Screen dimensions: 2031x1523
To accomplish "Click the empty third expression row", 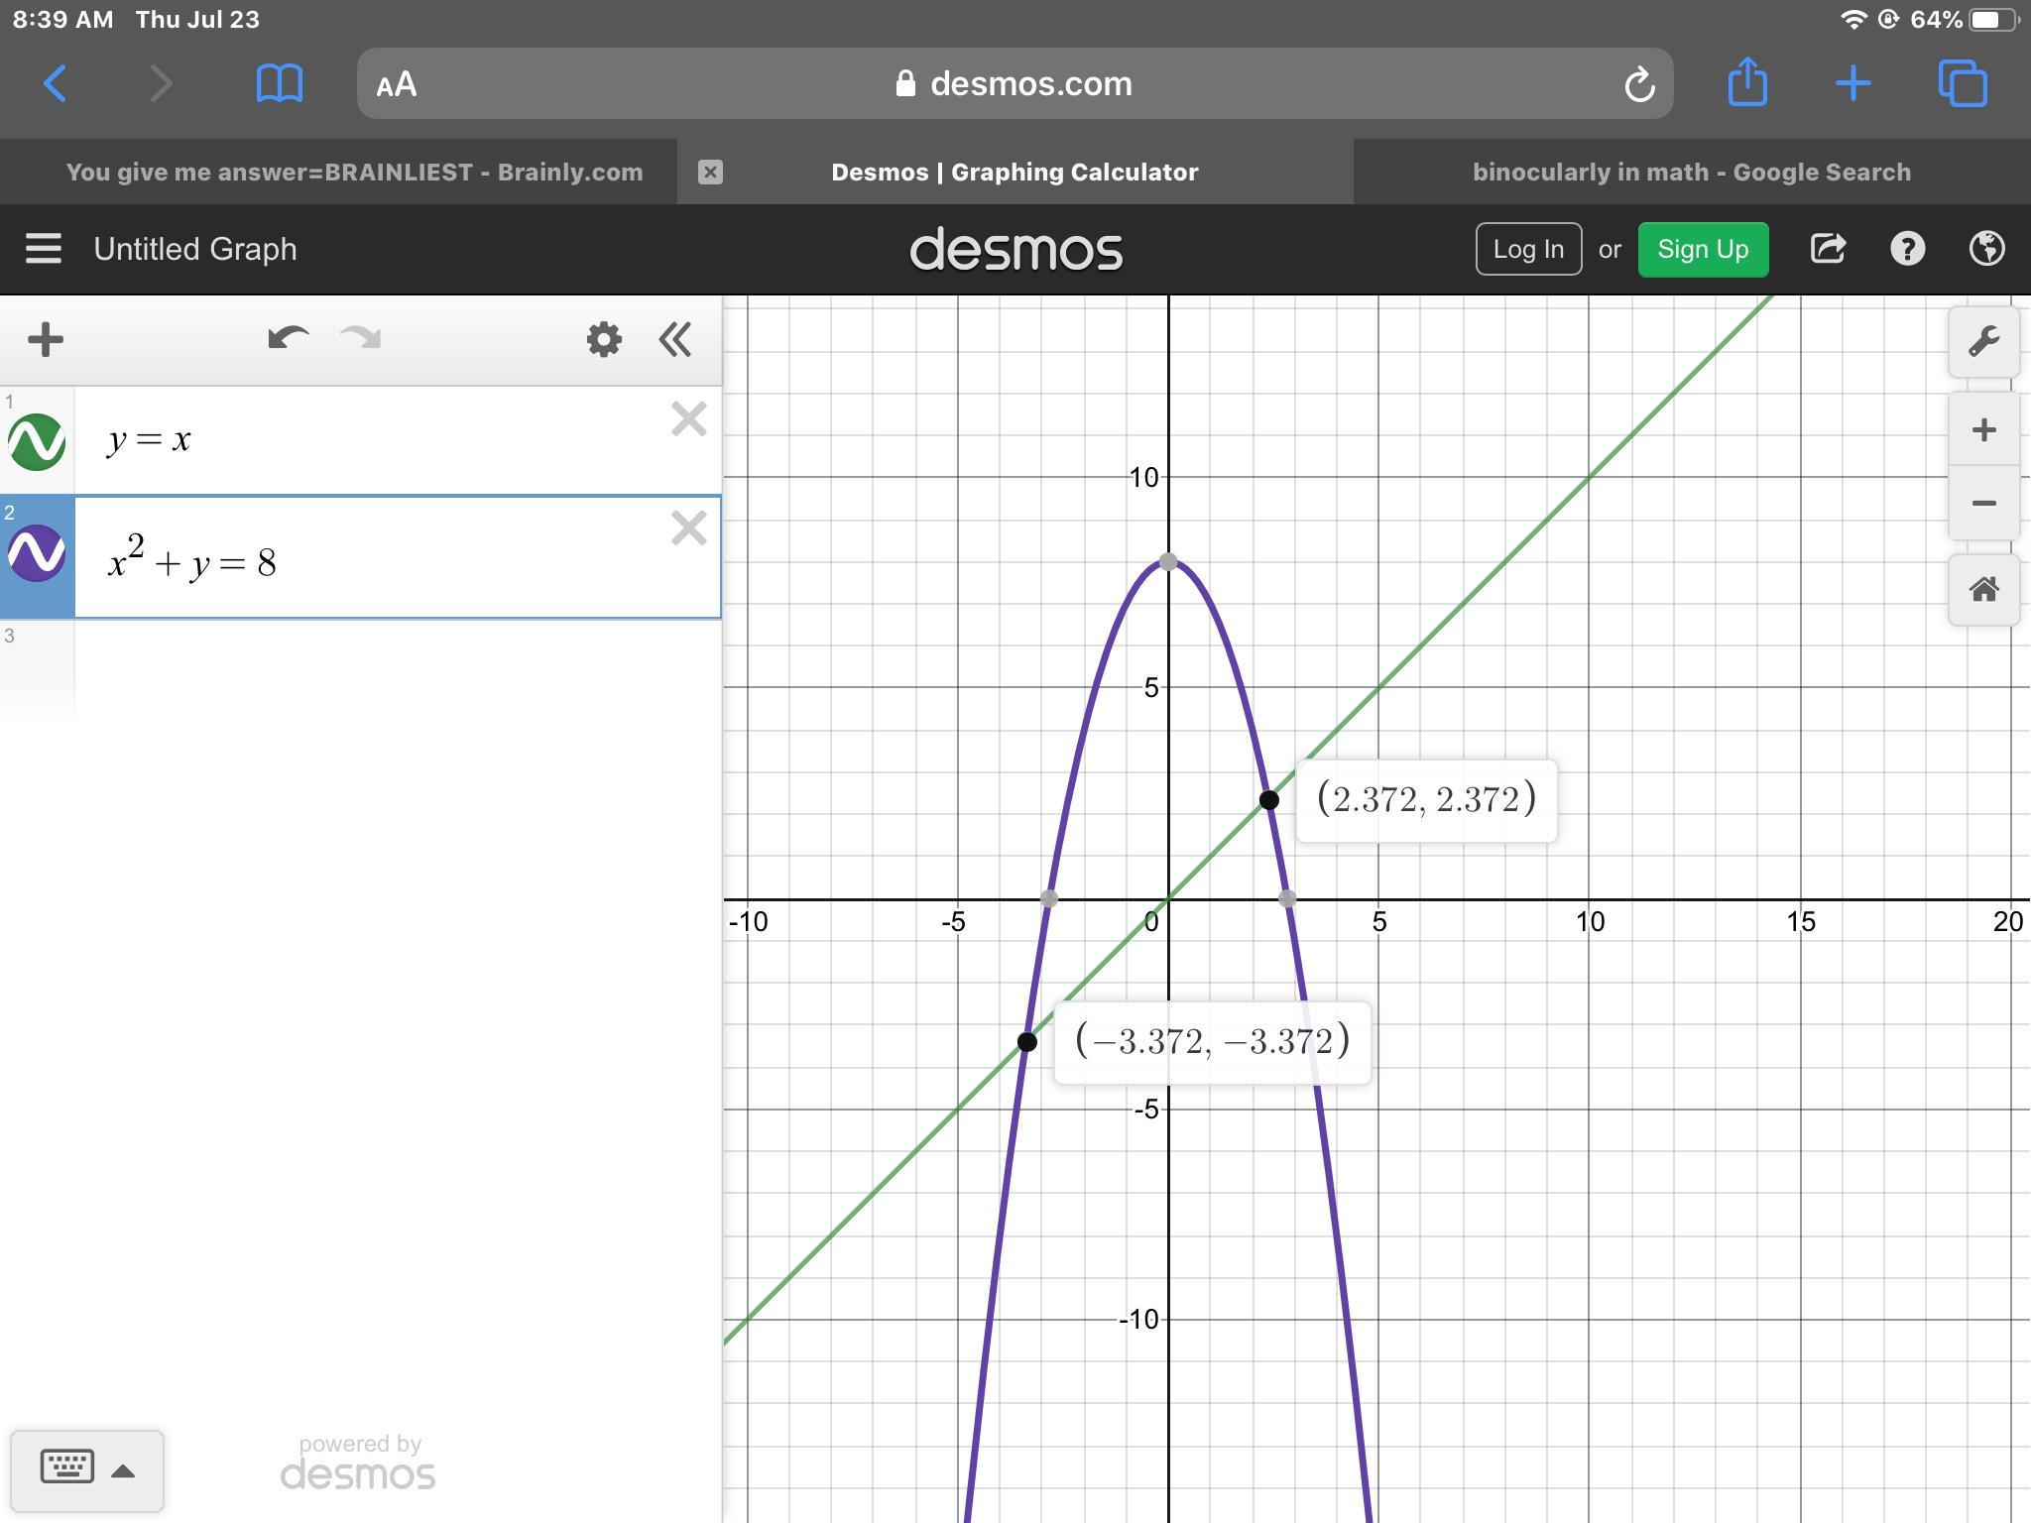I will pyautogui.click(x=397, y=666).
